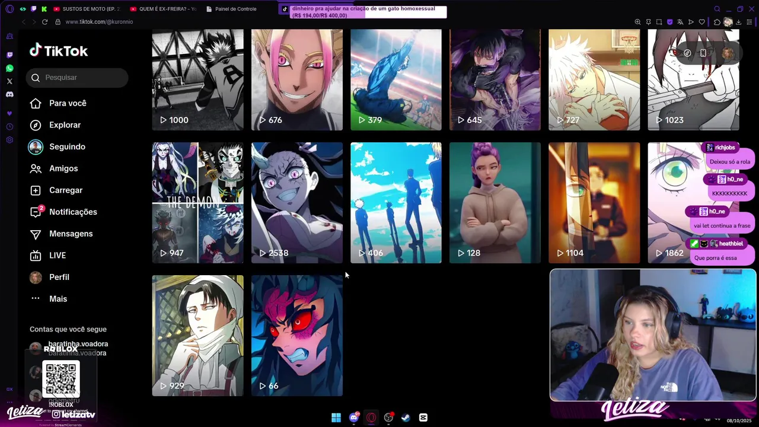The image size is (759, 427).
Task: Go back to previous page
Action: tap(24, 22)
